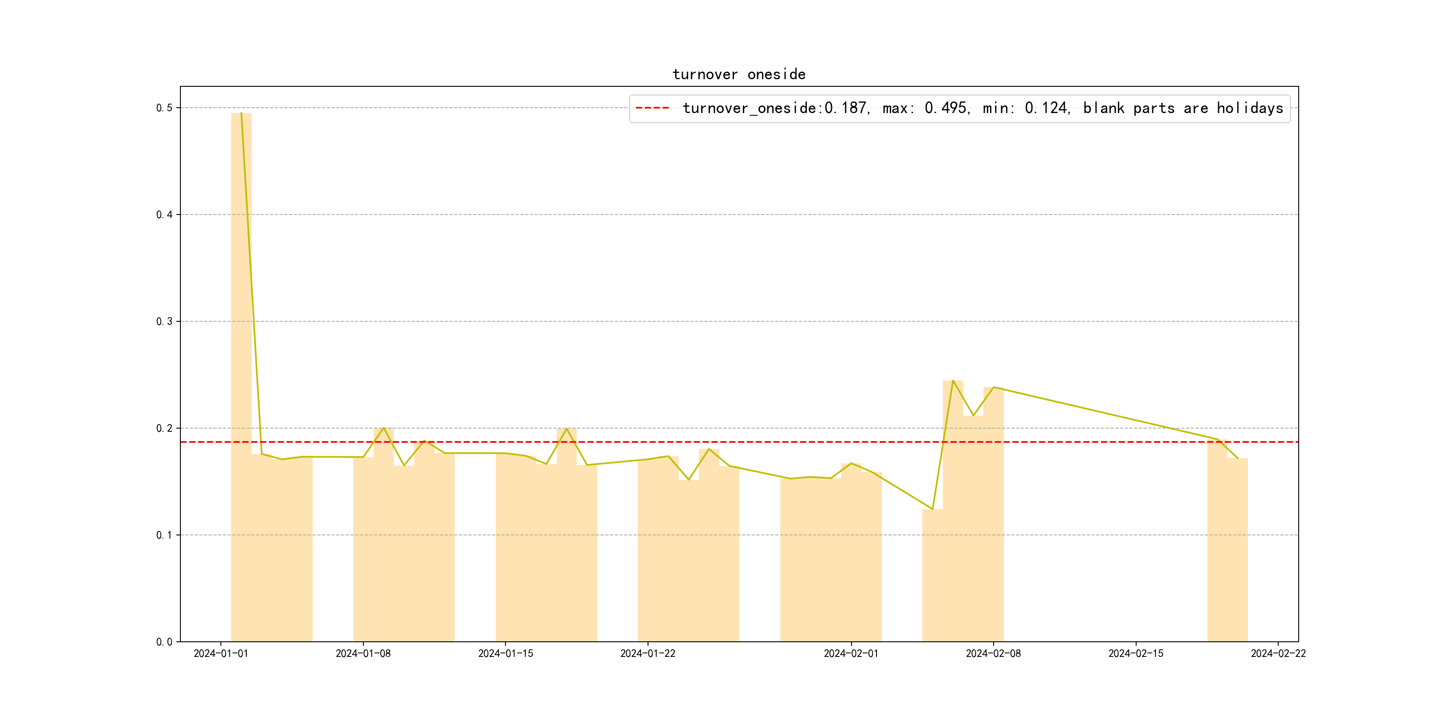
Task: Click x-axis label 2024-01-22
Action: [x=648, y=654]
